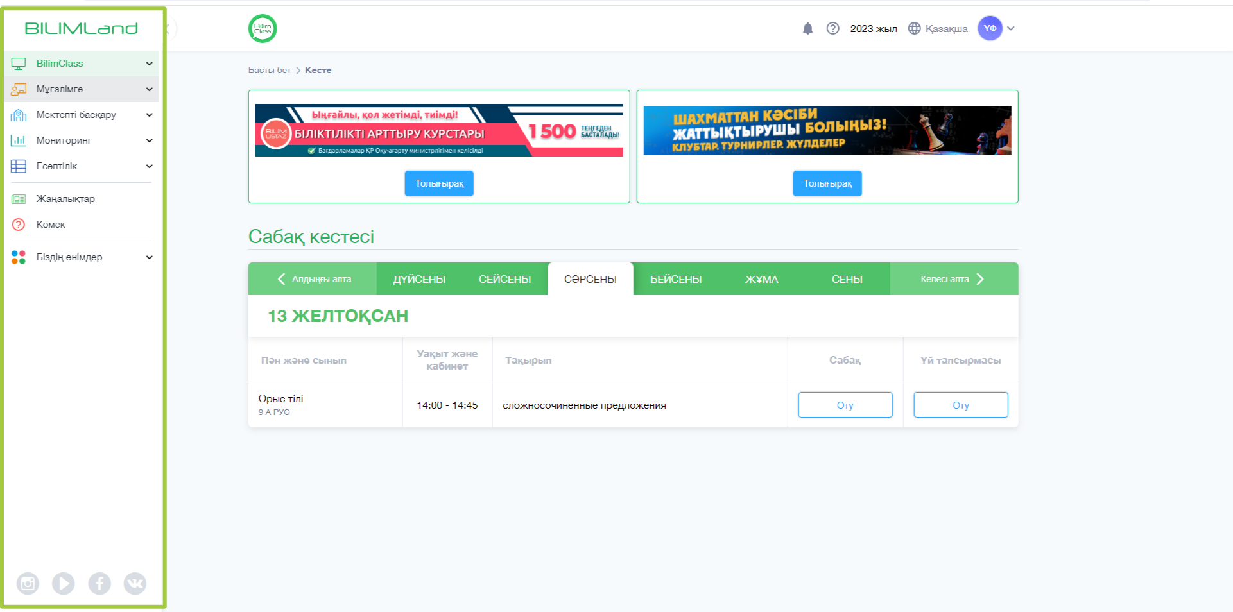Click the Тақырып column header

[x=528, y=361]
